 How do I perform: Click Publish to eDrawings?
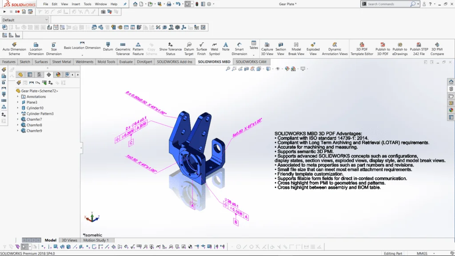(x=400, y=49)
